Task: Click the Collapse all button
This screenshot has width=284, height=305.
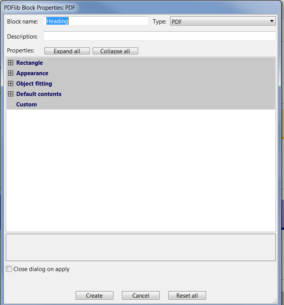Action: click(x=115, y=51)
